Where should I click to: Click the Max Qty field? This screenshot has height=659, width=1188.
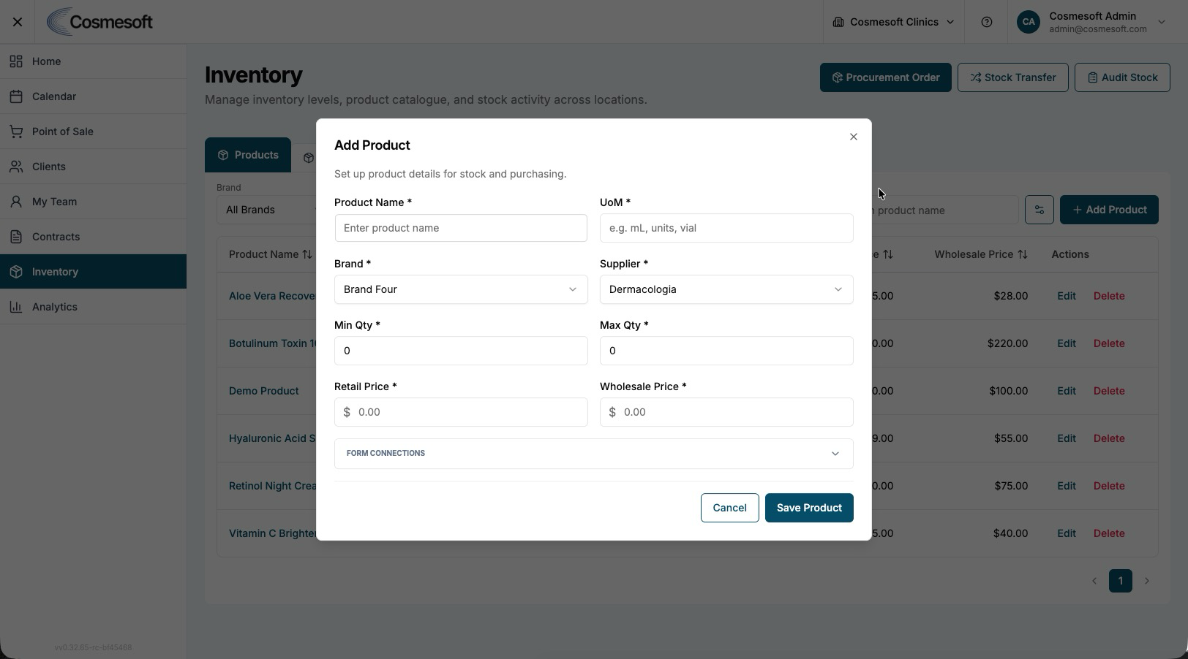pyautogui.click(x=726, y=351)
